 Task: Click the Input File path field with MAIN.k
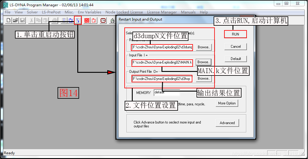click(x=162, y=62)
